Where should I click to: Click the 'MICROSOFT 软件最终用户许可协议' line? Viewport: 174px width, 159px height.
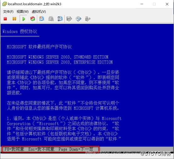point(39,47)
